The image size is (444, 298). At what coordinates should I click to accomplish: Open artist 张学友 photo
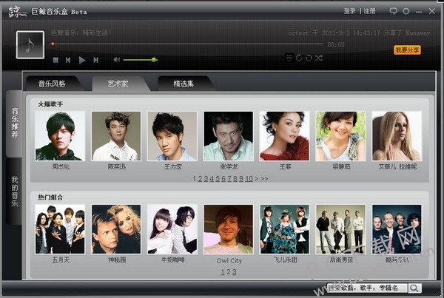click(x=228, y=136)
